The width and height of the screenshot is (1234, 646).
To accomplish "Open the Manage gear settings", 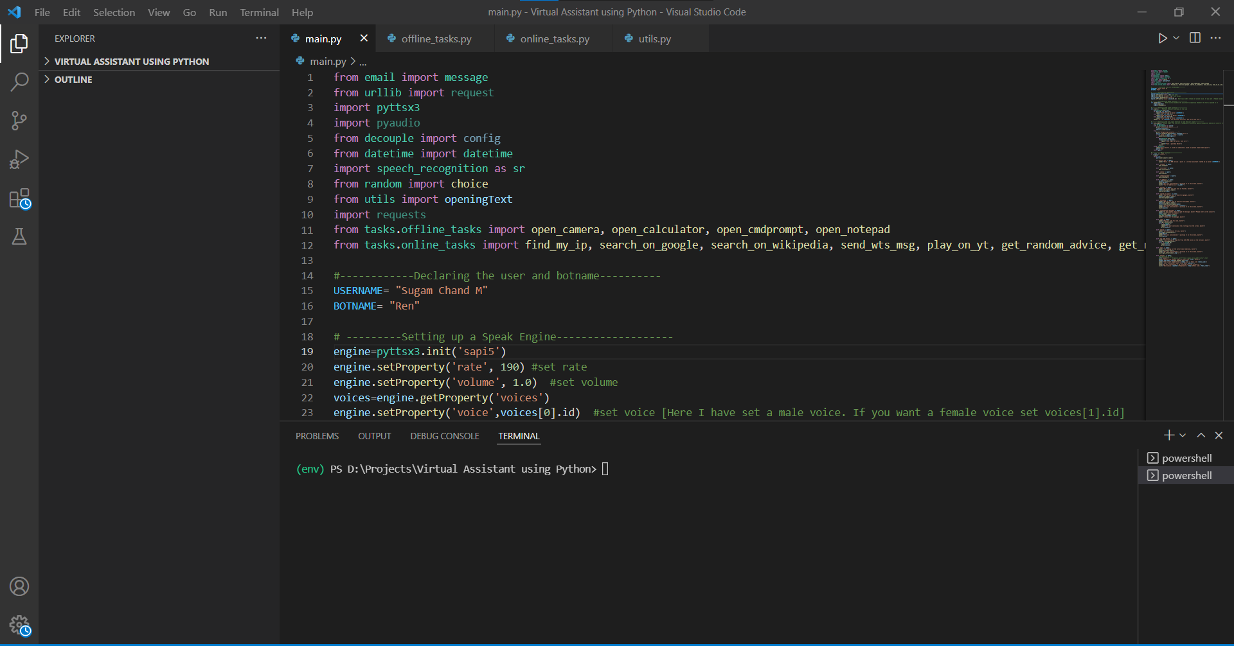I will (19, 625).
